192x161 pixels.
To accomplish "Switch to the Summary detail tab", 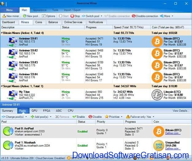I will click(8, 111).
